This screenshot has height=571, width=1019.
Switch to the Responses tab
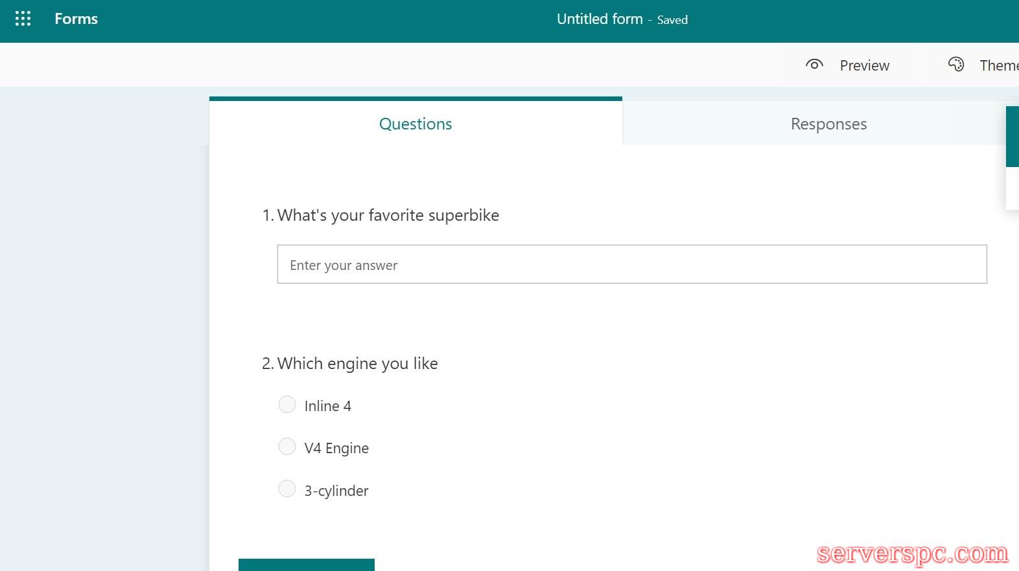coord(828,124)
